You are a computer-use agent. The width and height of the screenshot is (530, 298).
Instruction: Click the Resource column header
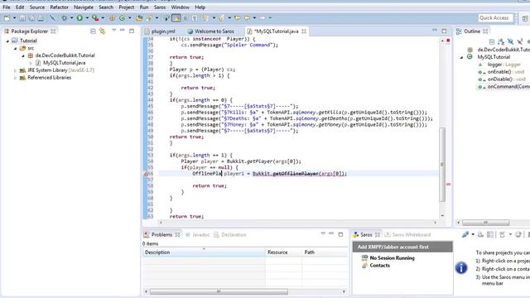coord(283,252)
